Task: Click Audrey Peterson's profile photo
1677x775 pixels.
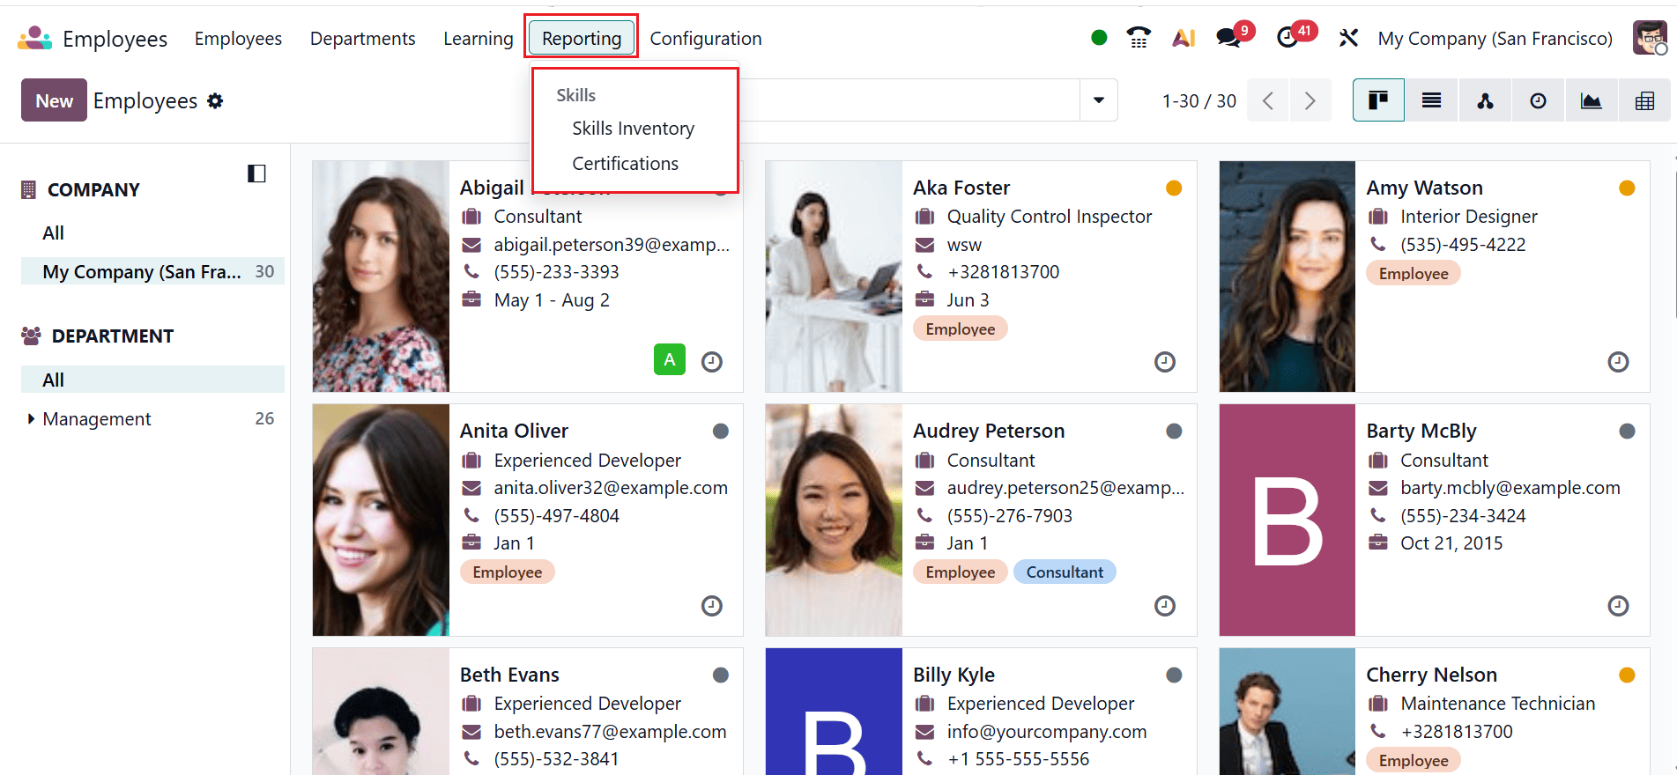Action: (834, 520)
